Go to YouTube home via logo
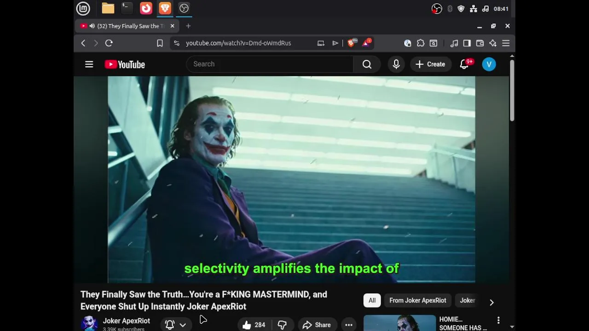The width and height of the screenshot is (589, 331). click(125, 64)
